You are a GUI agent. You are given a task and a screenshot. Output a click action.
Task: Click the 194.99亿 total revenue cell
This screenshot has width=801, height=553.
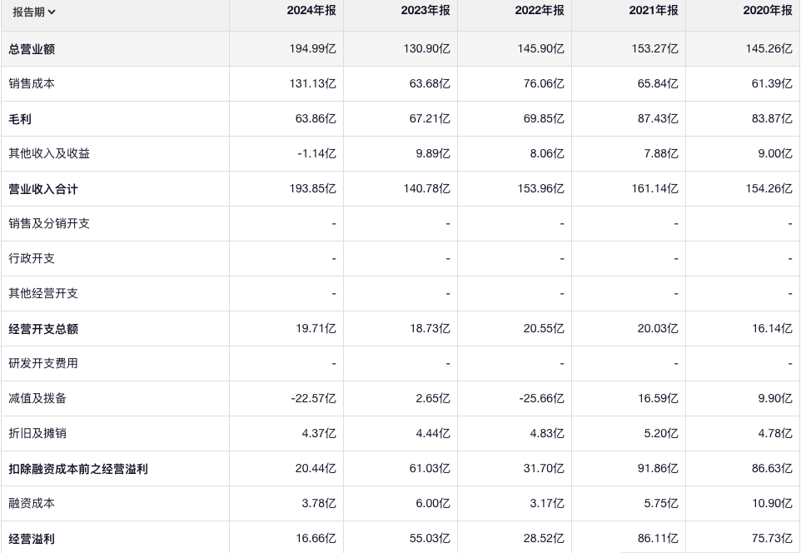(x=313, y=49)
